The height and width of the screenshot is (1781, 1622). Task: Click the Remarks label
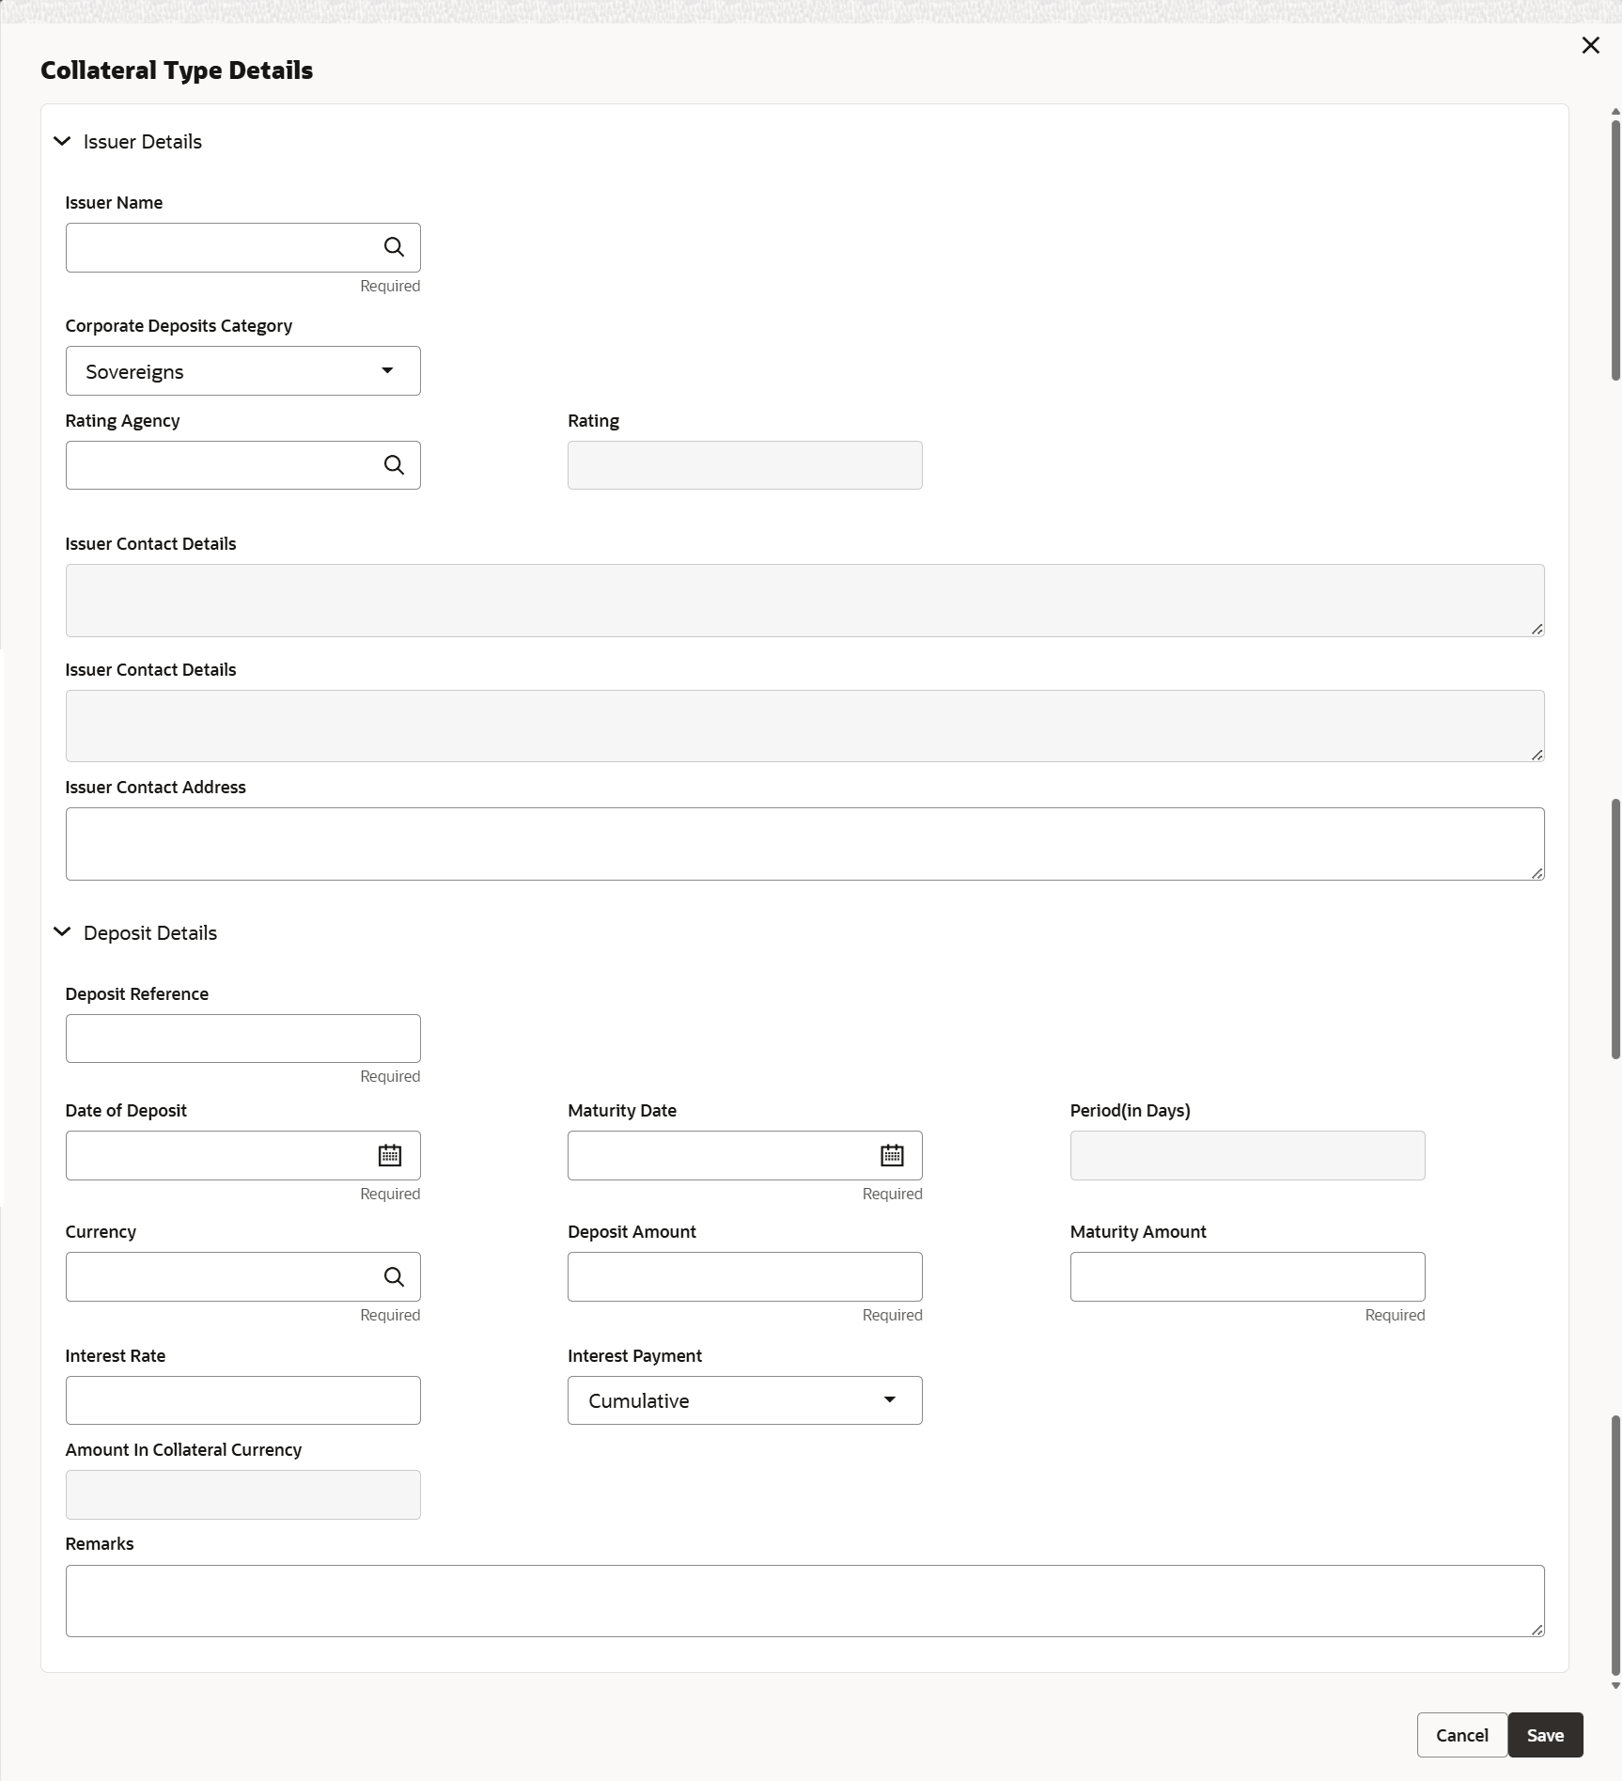click(x=100, y=1544)
